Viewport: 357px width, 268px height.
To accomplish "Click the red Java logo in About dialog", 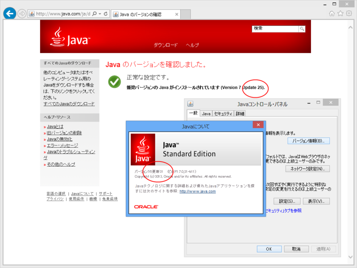I will coord(143,150).
